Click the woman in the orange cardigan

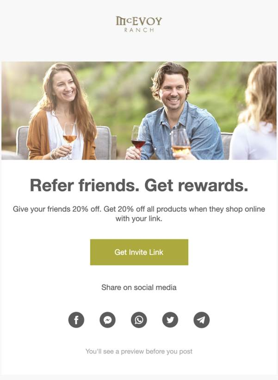tap(62, 112)
